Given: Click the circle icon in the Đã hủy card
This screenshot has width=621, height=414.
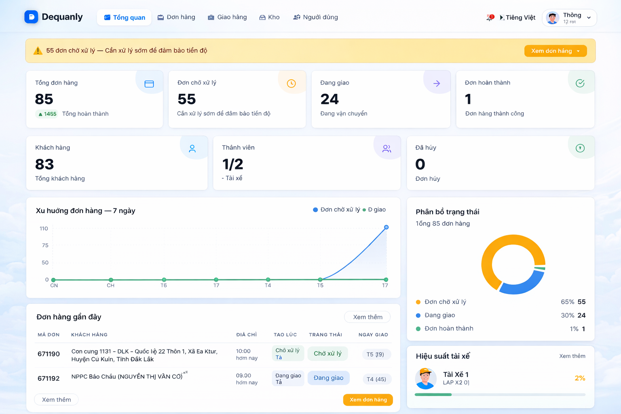Looking at the screenshot, I should click(x=580, y=148).
